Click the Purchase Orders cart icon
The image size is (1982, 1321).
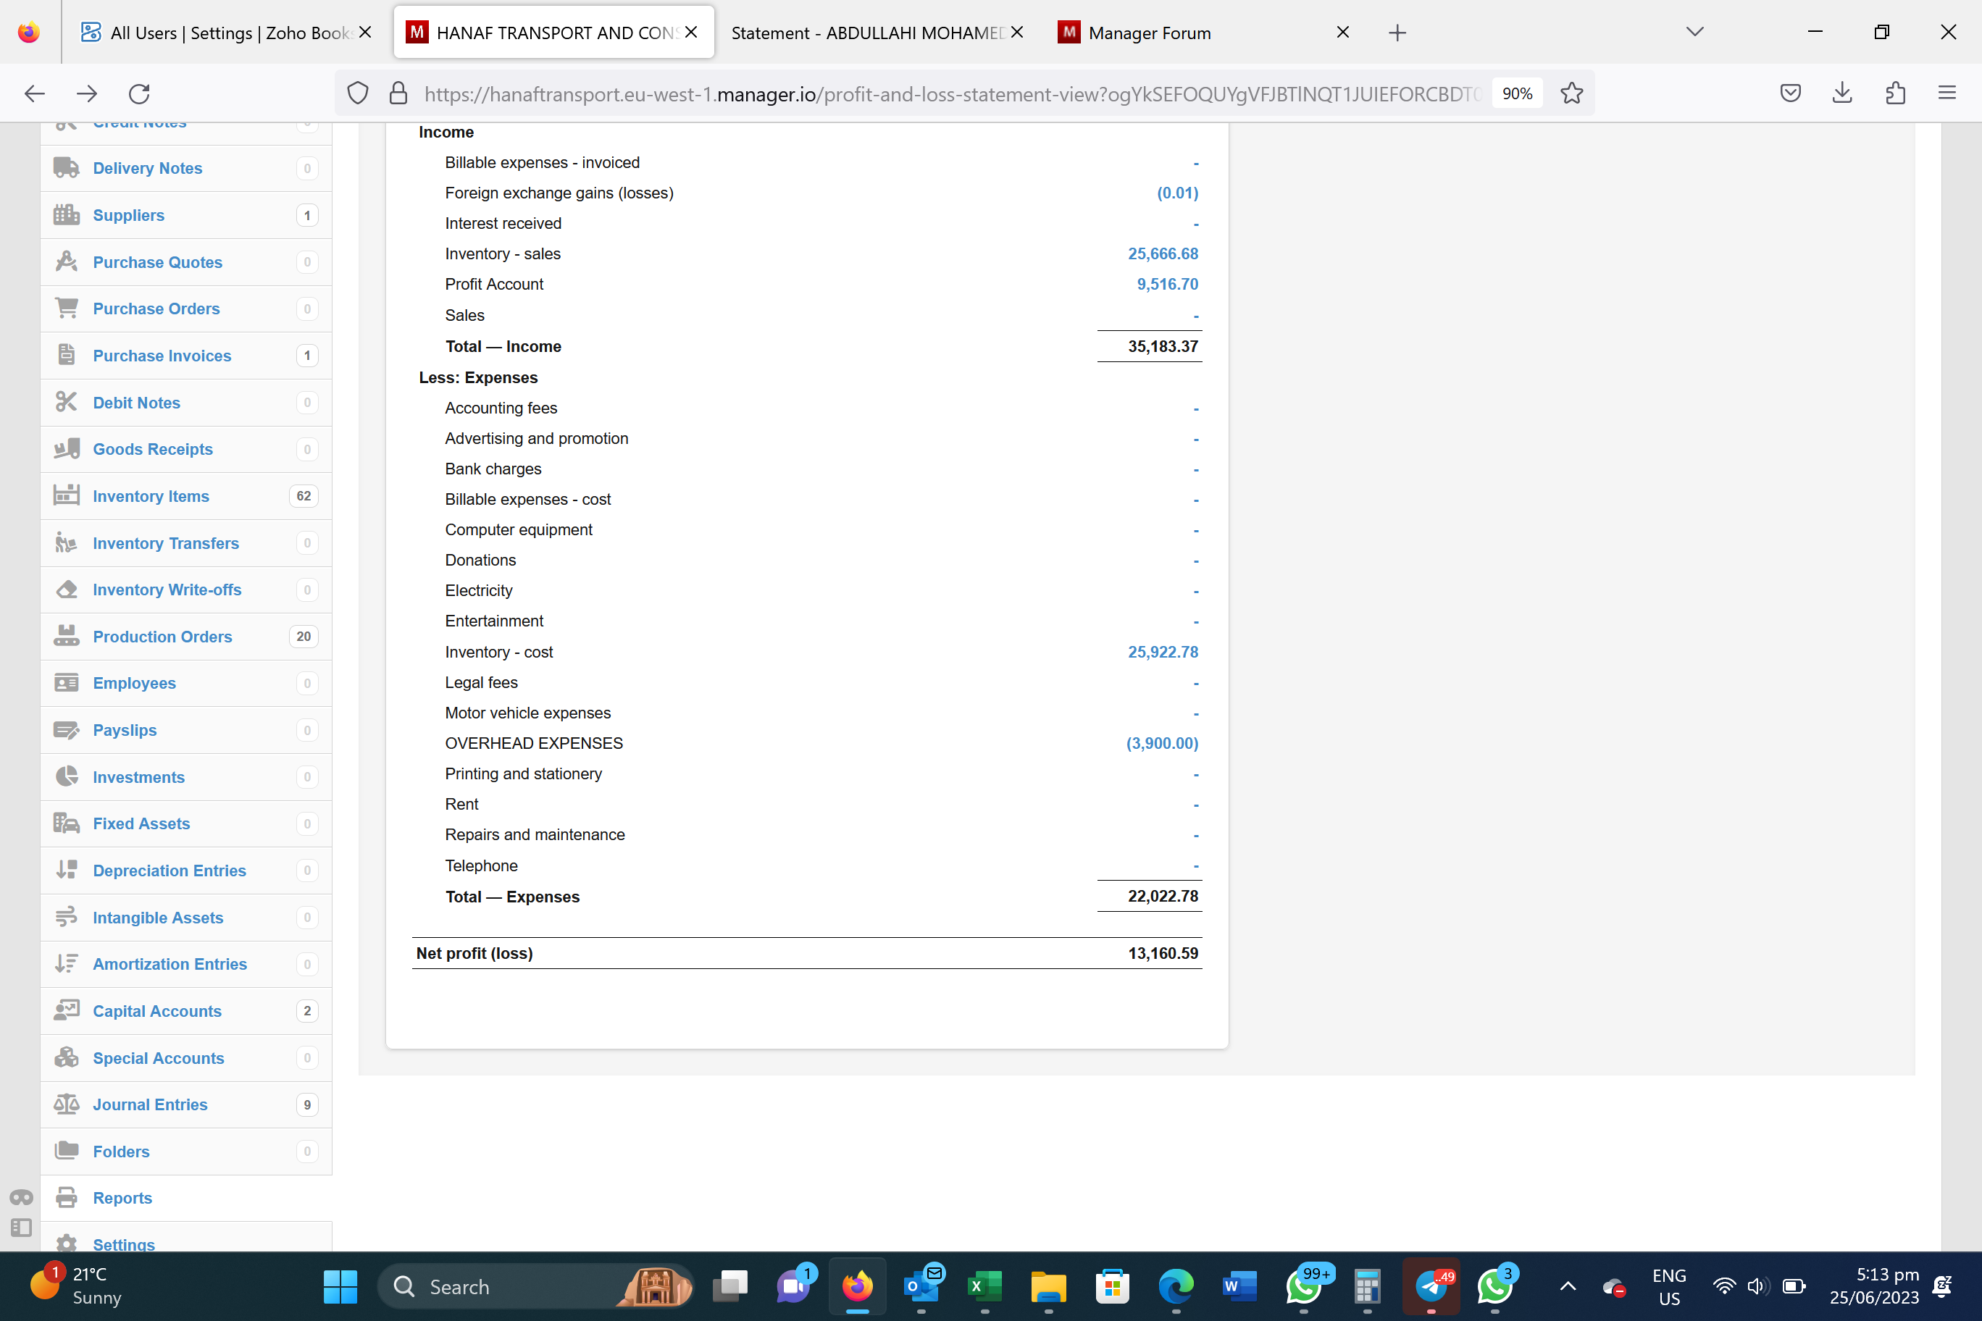pyautogui.click(x=66, y=309)
